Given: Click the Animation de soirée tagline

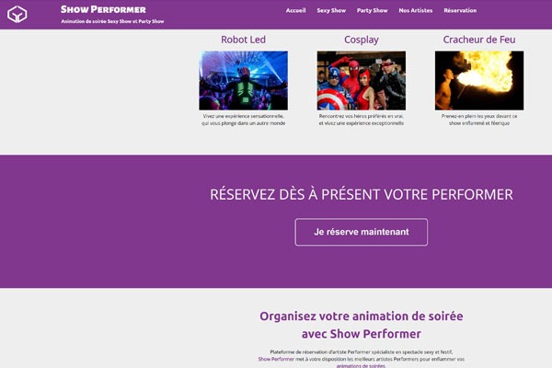Looking at the screenshot, I should (112, 21).
